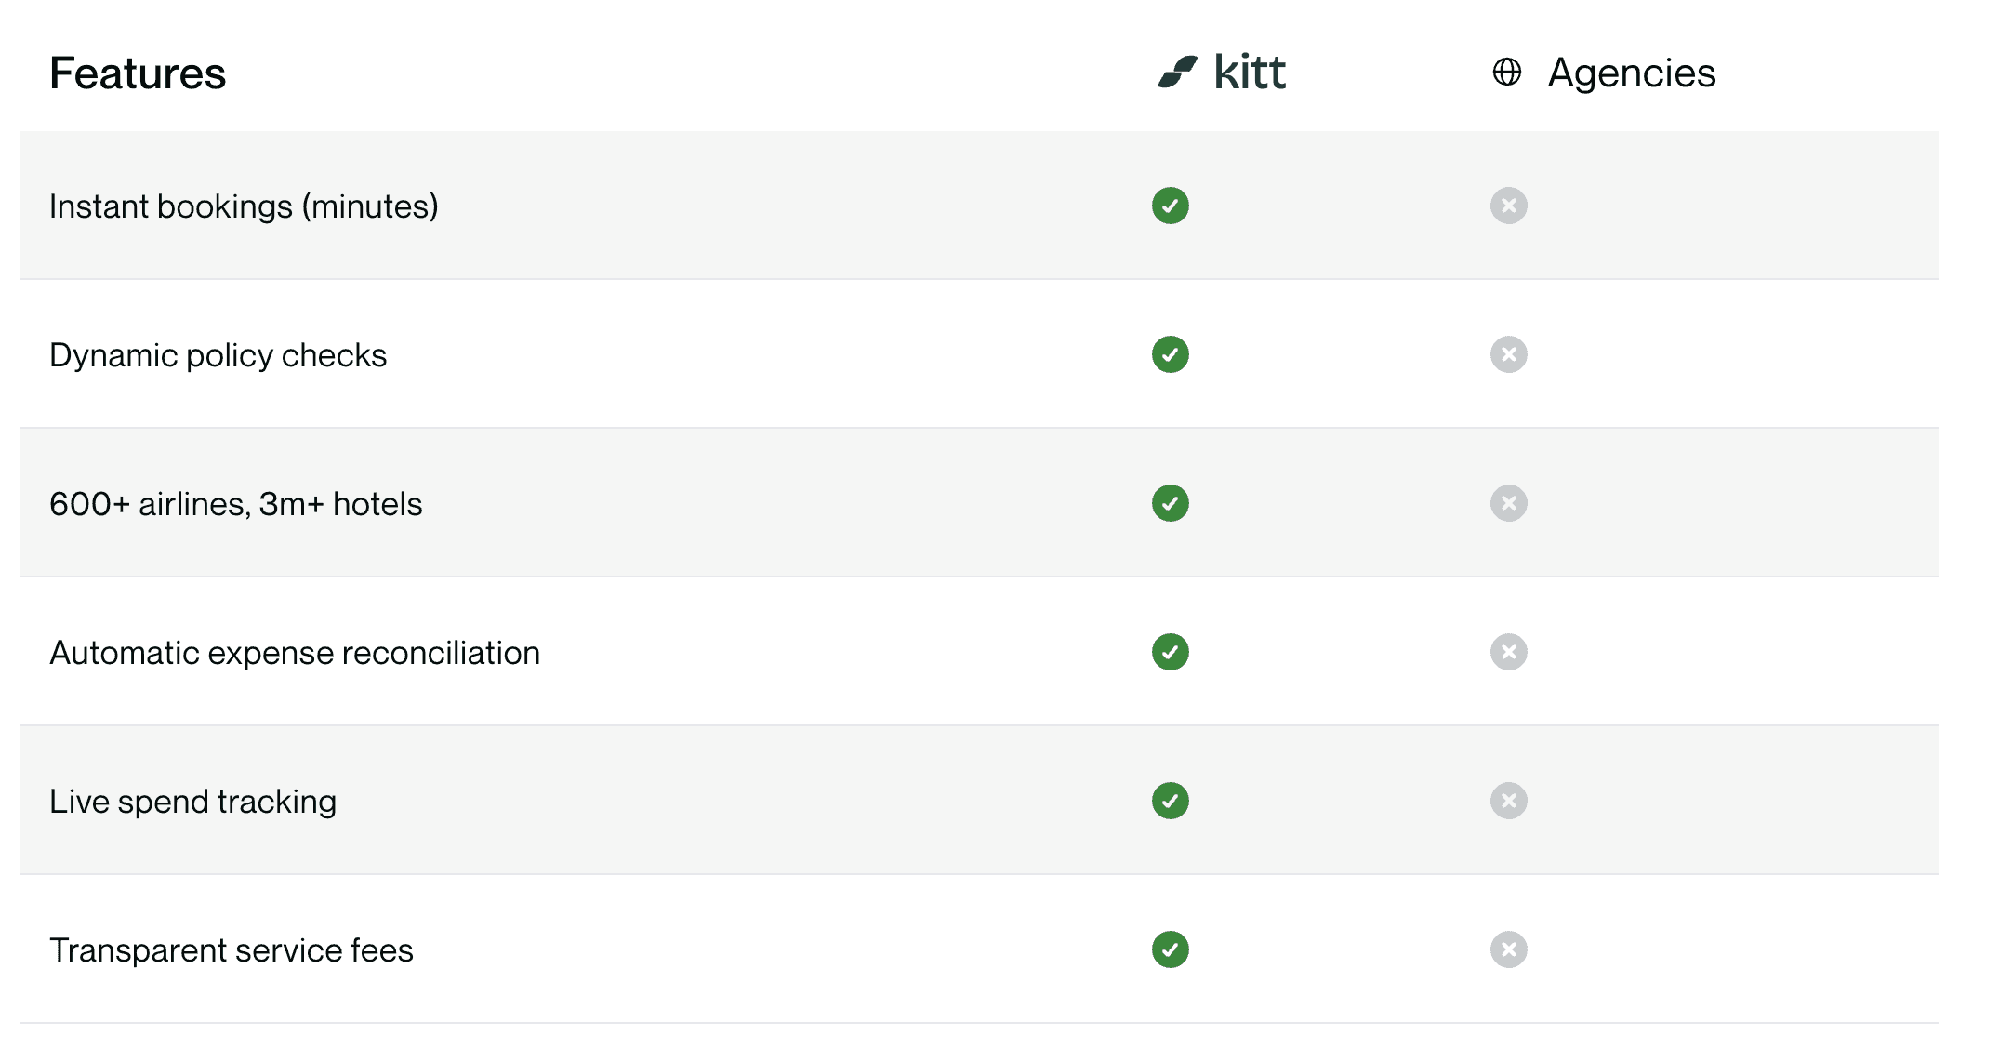The height and width of the screenshot is (1062, 1999).
Task: Select the Agencies column header text
Action: (1632, 73)
